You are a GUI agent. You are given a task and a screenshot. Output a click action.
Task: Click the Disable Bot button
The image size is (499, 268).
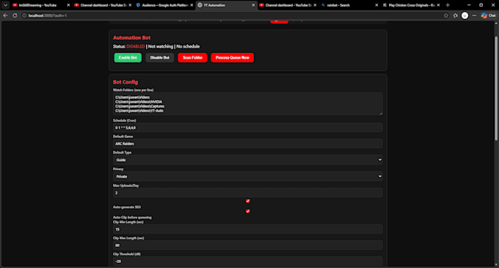(x=159, y=57)
